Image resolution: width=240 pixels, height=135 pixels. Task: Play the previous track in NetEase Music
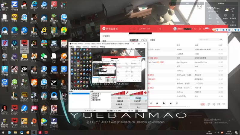coord(157,103)
